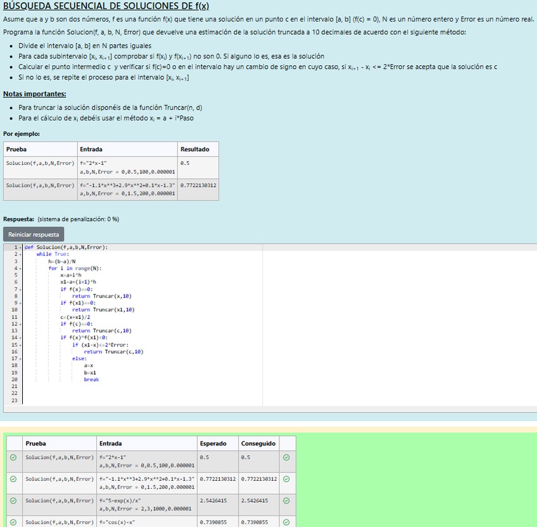Viewport: 537px width, 527px height.
Task: Click the Conseguido column header in results table
Action: pos(258,443)
